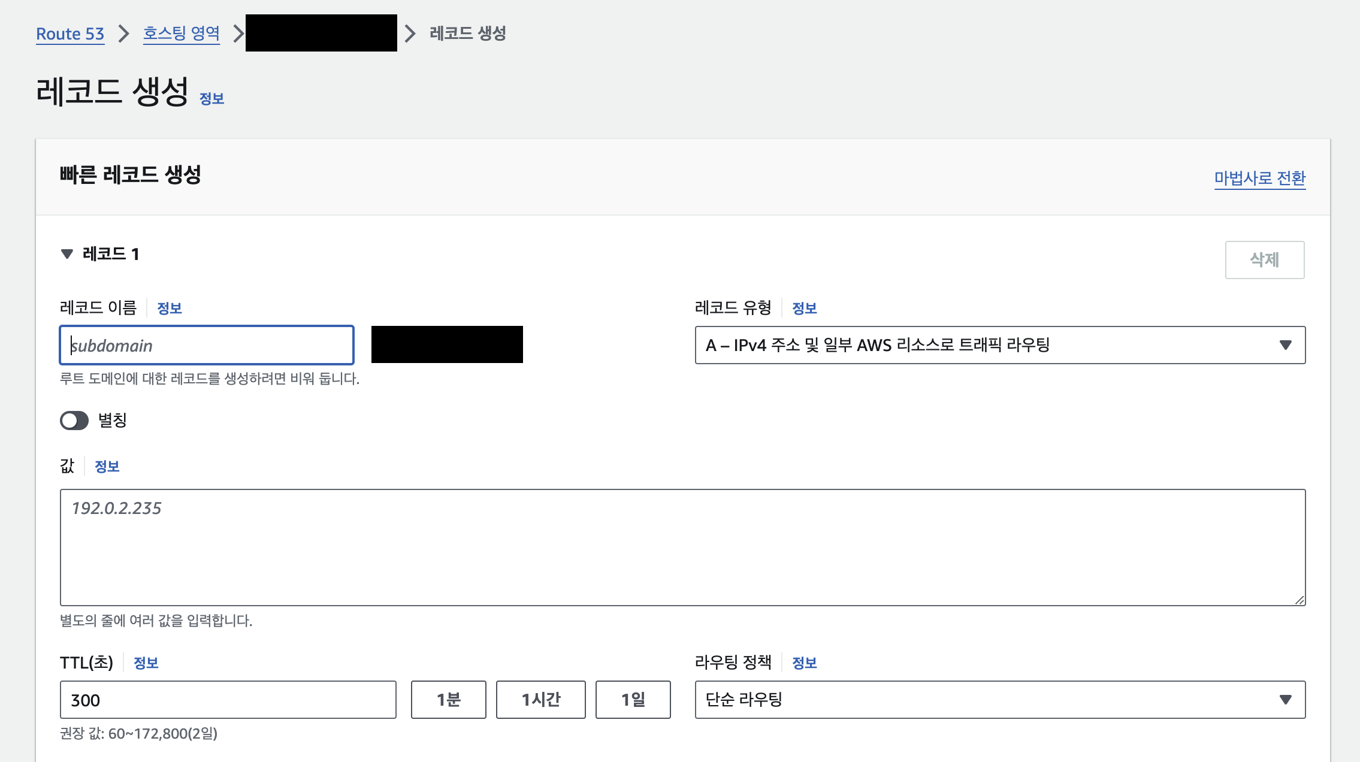Set TTL to 1시간
The width and height of the screenshot is (1360, 762).
click(x=540, y=700)
